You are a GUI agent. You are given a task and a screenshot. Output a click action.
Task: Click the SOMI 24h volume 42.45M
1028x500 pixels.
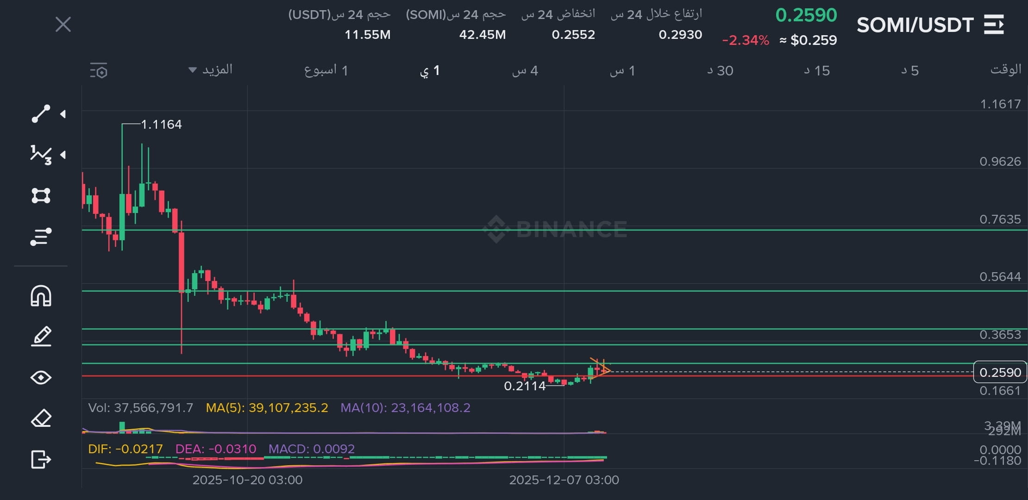(483, 35)
